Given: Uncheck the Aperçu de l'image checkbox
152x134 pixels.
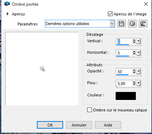Looking at the screenshot, I should point(110,14).
